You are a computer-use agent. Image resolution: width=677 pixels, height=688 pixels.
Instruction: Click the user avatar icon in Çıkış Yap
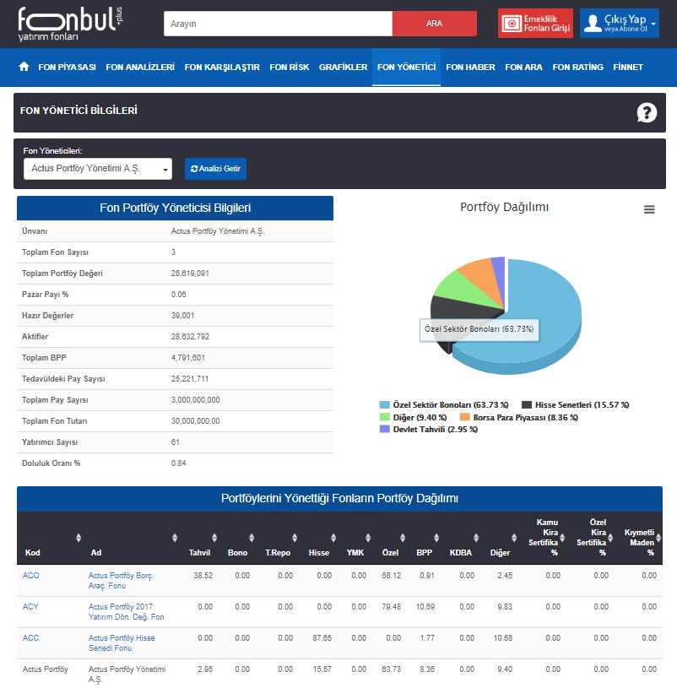point(593,24)
